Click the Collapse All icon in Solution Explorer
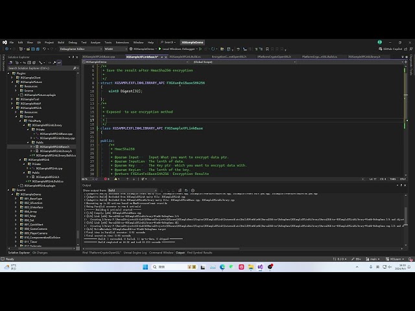This screenshot has width=415, height=311. (x=29, y=63)
